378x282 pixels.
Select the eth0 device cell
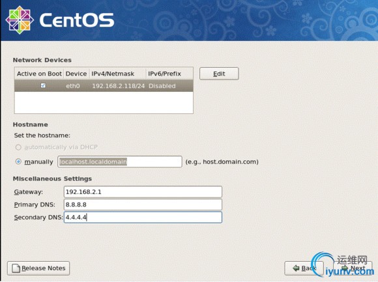pos(73,86)
